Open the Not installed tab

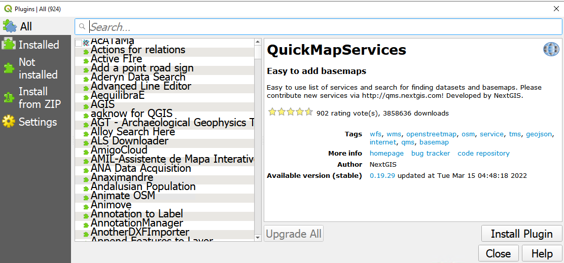pos(36,68)
